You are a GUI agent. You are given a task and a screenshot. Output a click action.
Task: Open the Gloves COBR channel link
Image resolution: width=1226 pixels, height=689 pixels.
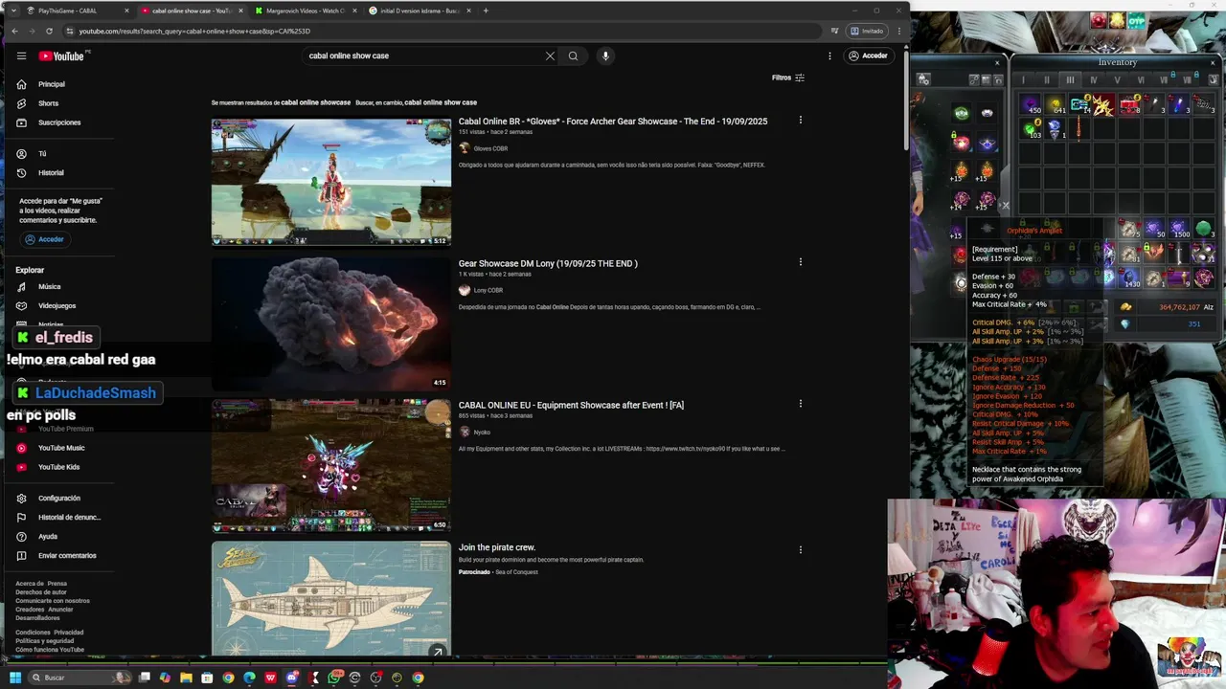(x=490, y=148)
